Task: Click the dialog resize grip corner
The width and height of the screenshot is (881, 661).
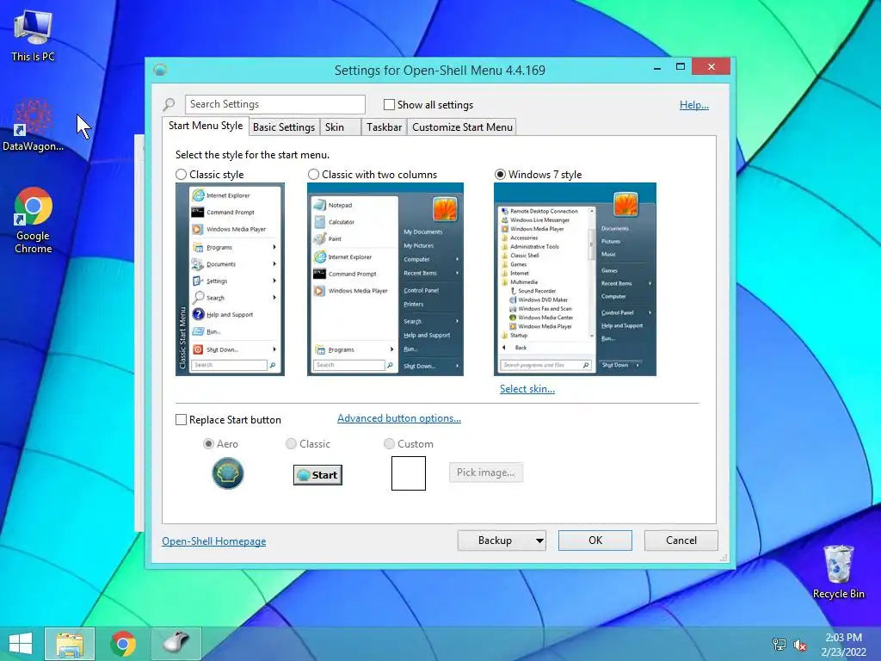Action: point(724,558)
